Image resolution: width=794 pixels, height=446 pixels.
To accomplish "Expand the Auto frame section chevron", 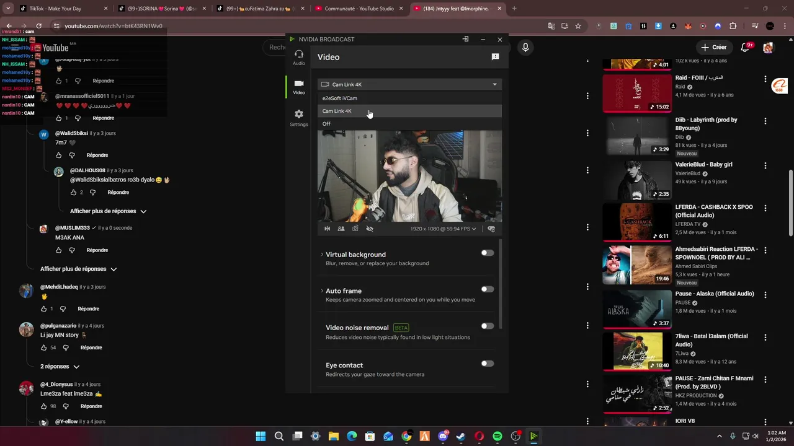I will 322,291.
